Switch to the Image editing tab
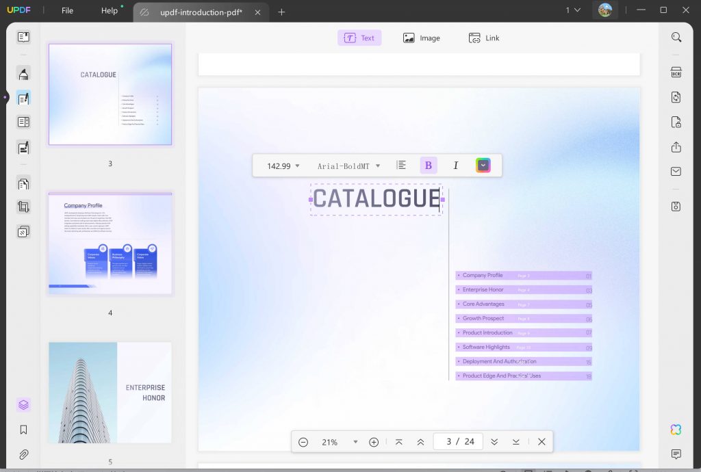The width and height of the screenshot is (701, 472). point(421,38)
